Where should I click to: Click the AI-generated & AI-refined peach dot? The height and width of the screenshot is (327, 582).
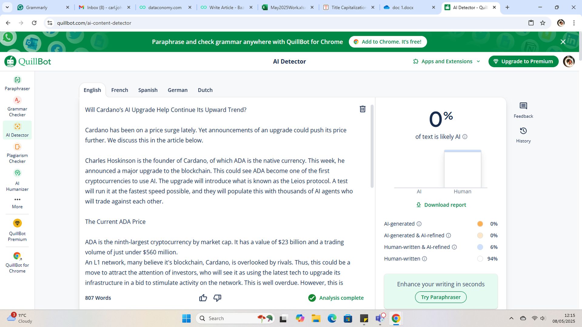pos(480,236)
